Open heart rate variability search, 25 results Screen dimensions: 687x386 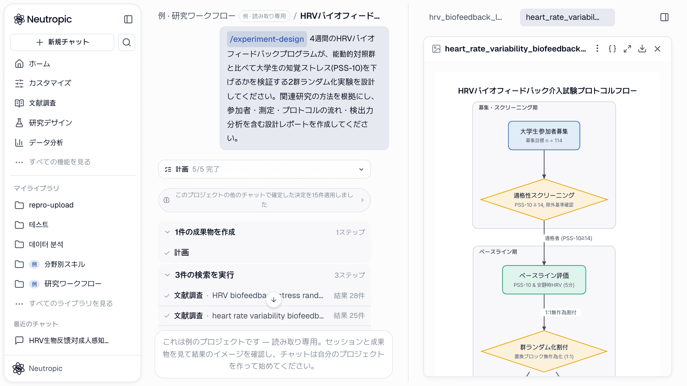[264, 316]
